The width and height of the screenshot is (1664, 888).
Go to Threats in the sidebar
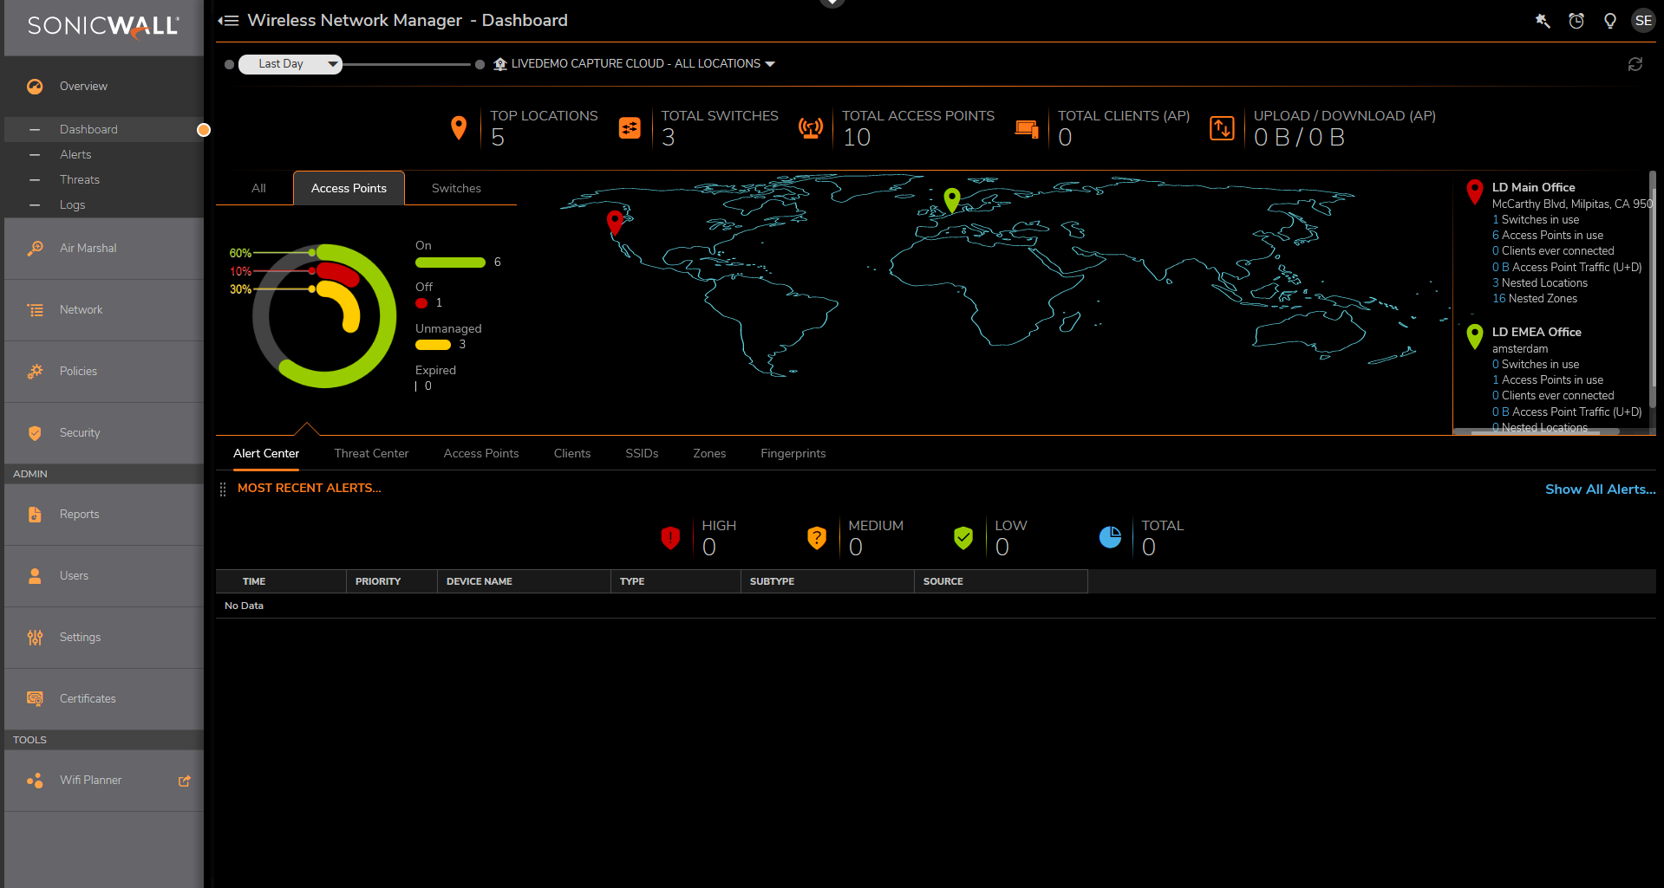point(80,180)
